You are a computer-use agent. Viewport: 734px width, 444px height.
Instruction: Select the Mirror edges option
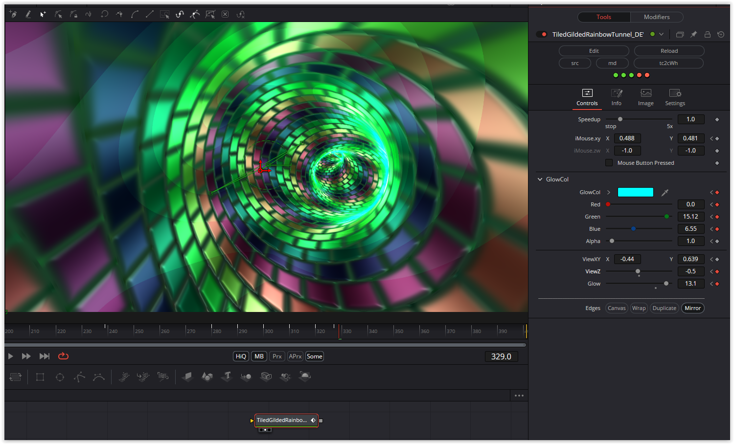(693, 308)
